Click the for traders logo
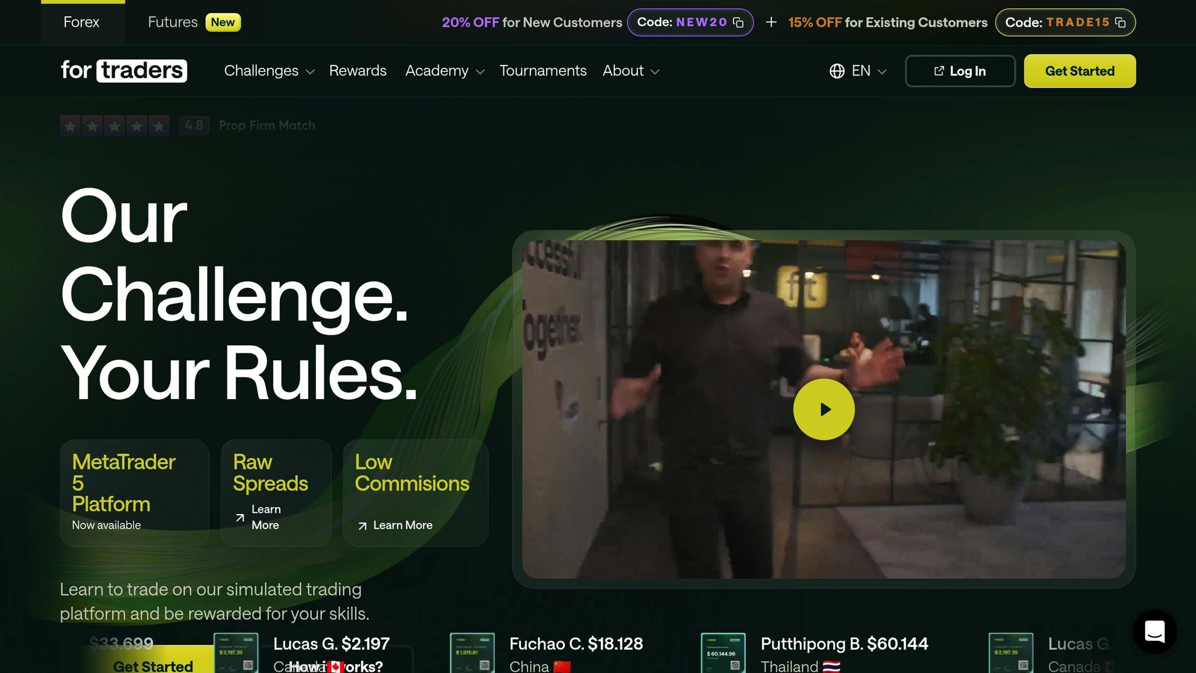The height and width of the screenshot is (673, 1196). pyautogui.click(x=124, y=71)
